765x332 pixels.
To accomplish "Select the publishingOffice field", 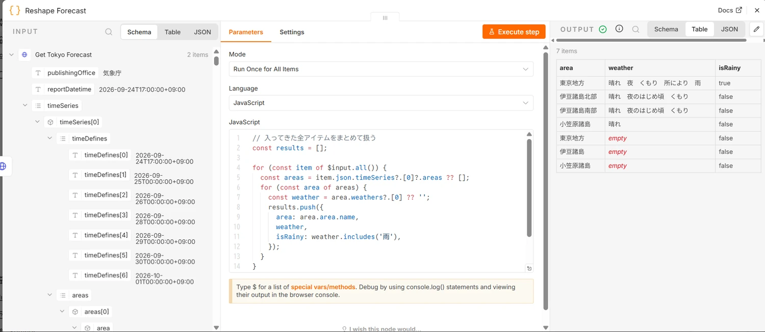I will coord(64,73).
